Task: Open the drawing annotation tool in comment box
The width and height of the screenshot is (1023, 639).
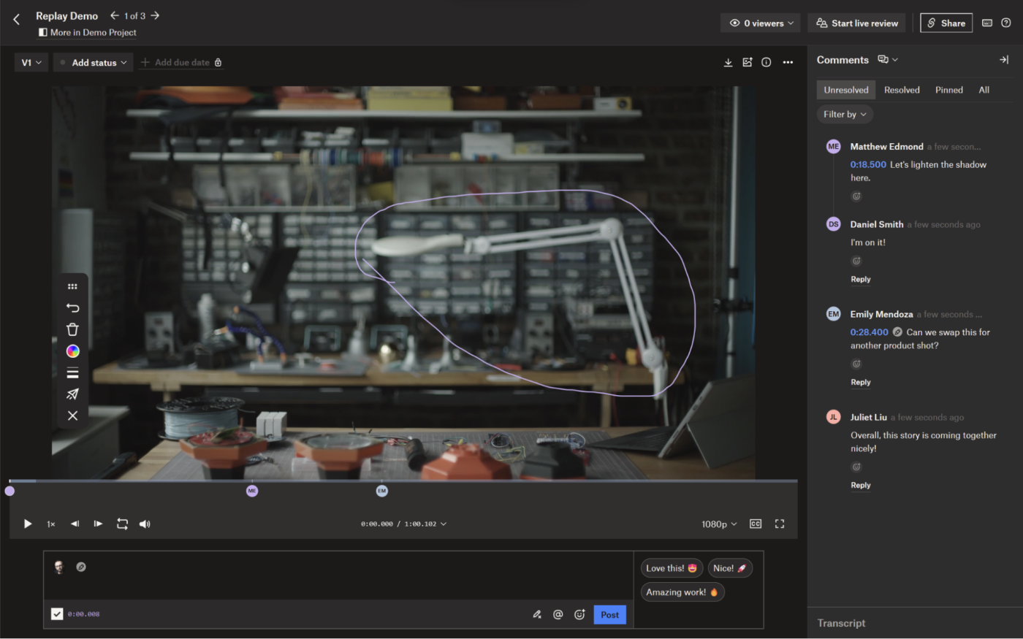Action: click(x=537, y=615)
